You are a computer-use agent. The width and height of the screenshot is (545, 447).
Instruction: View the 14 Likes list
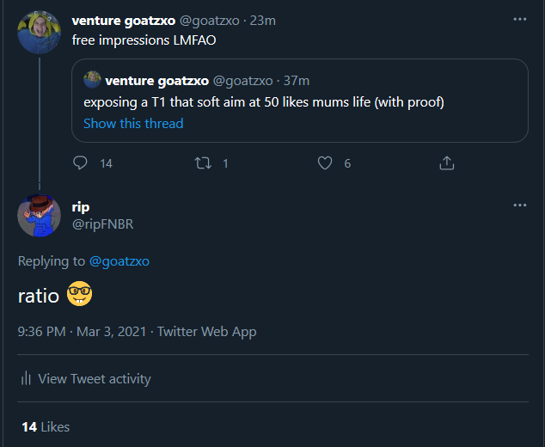click(x=46, y=427)
